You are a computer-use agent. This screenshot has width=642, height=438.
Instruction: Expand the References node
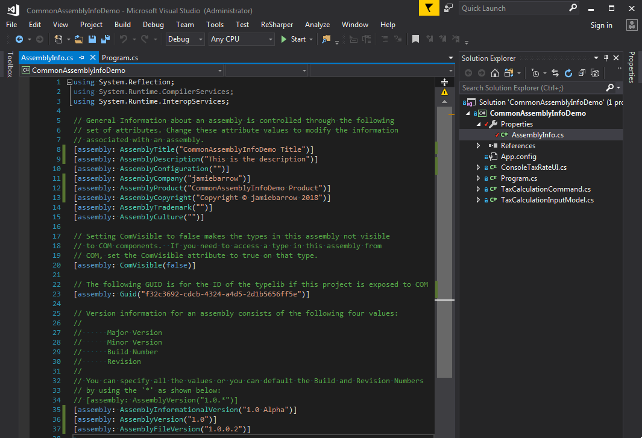[x=478, y=146]
